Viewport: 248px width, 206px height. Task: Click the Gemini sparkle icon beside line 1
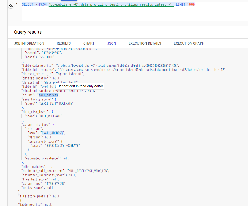(11, 5)
